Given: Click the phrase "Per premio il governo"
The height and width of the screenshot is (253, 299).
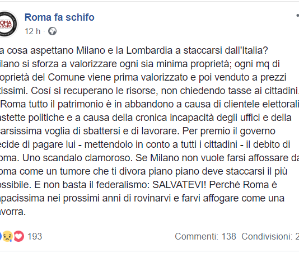Looking at the screenshot, I should (229, 131).
